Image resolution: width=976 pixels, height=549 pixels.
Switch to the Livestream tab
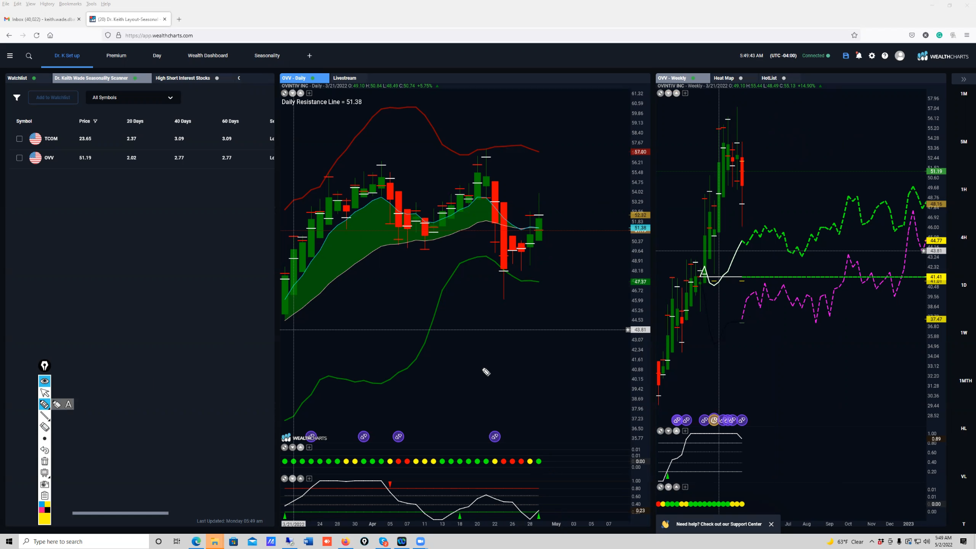[345, 78]
